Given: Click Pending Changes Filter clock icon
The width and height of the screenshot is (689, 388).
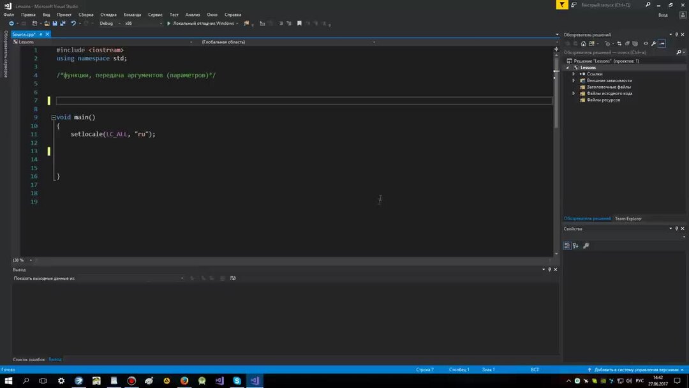Looking at the screenshot, I should (x=608, y=43).
